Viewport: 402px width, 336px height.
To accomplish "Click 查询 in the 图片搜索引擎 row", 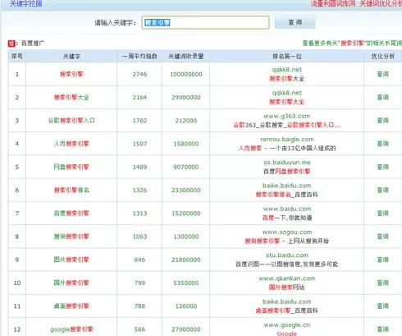I will pyautogui.click(x=383, y=260).
